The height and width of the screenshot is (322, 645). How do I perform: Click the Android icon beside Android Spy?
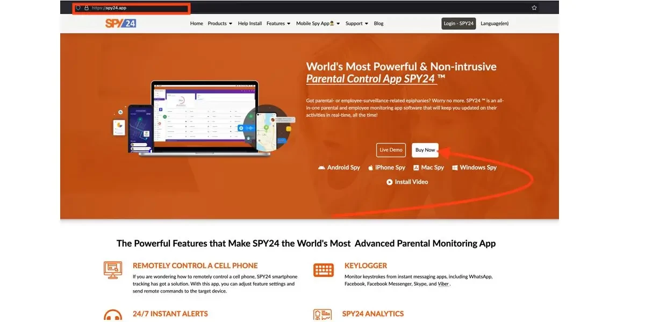[321, 168]
